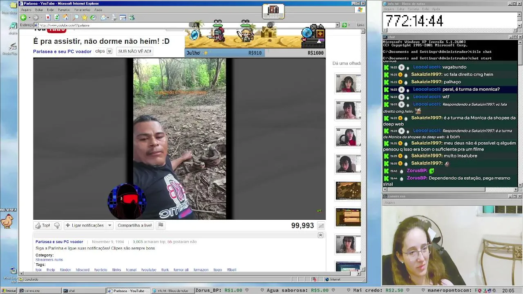The image size is (523, 294).
Task: Refresh the page in Internet Explorer
Action: click(57, 18)
